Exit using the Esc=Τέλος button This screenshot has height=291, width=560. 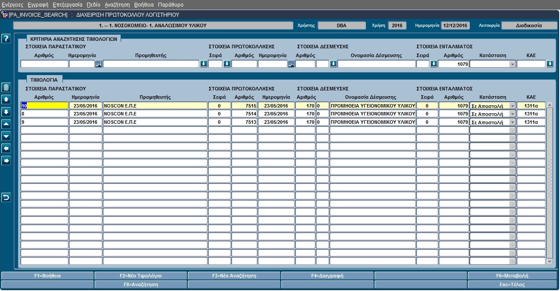(512, 284)
